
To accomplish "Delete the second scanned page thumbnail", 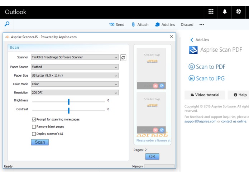I will [155, 130].
